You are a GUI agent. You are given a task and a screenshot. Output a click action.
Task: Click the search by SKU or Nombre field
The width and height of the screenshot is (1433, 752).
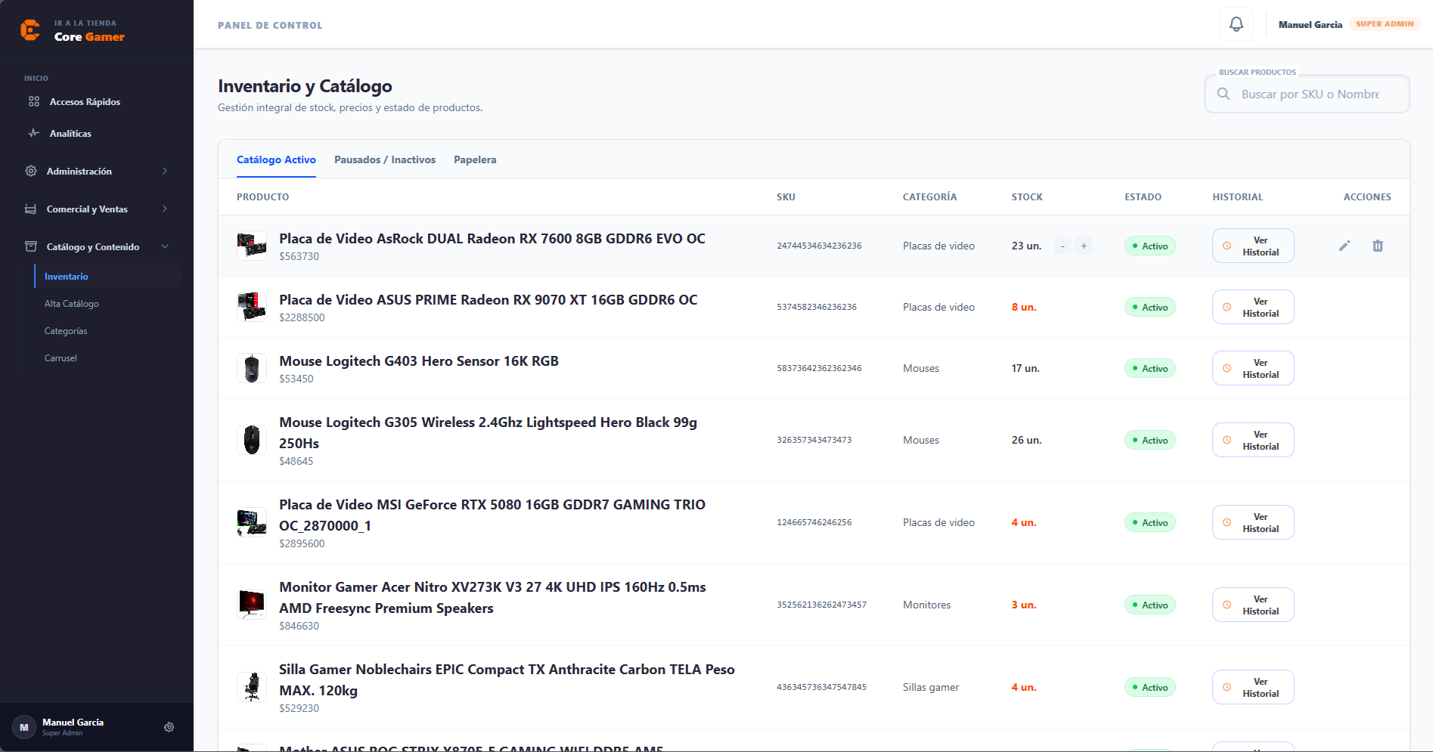click(x=1307, y=94)
